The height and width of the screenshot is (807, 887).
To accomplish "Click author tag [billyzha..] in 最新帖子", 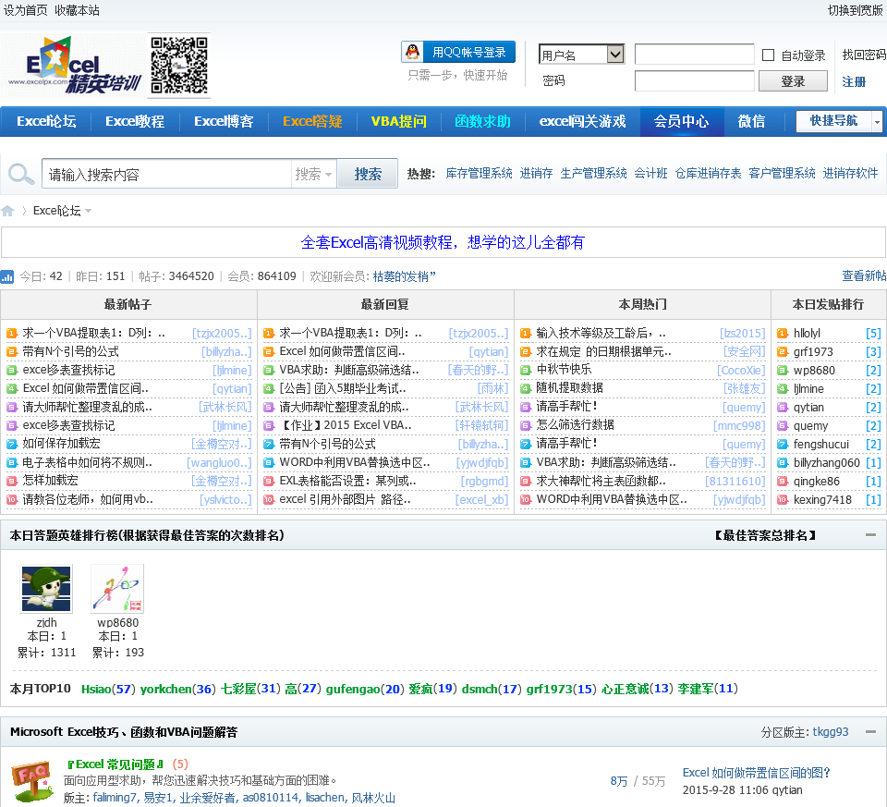I will [x=226, y=351].
